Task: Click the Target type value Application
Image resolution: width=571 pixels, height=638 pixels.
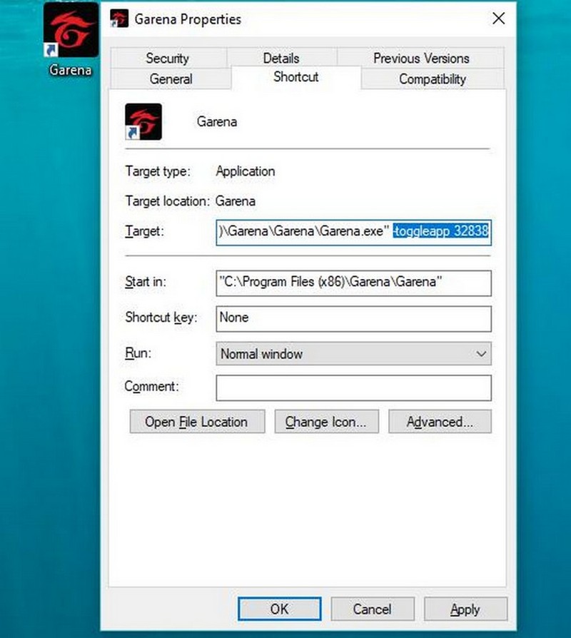Action: 246,171
